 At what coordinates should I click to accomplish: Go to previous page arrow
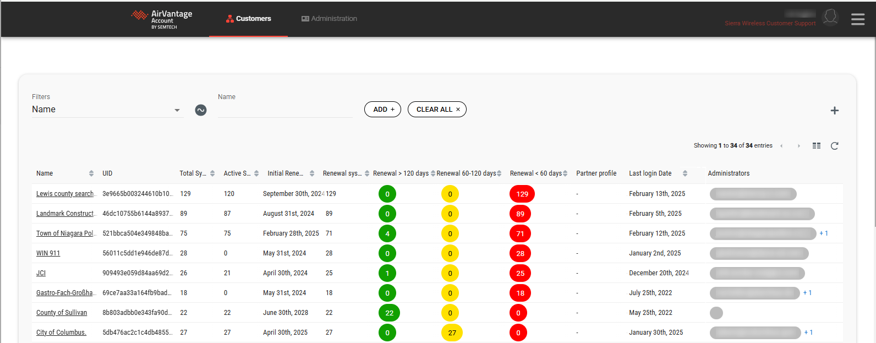pos(781,146)
